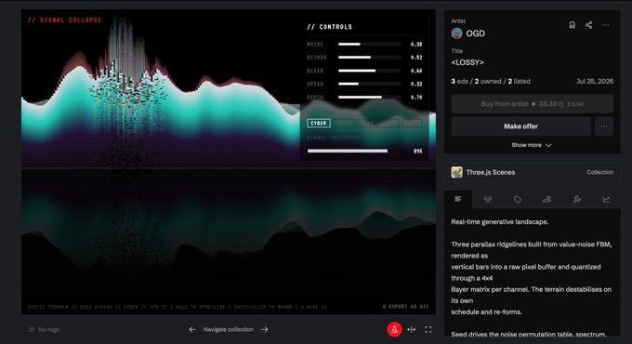The image size is (632, 344).
Task: Click the Make offer button
Action: click(520, 126)
